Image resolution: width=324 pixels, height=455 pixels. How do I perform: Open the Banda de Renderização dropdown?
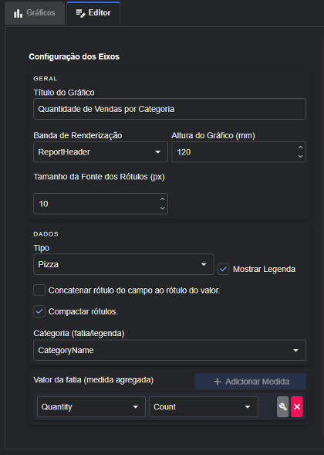click(100, 151)
